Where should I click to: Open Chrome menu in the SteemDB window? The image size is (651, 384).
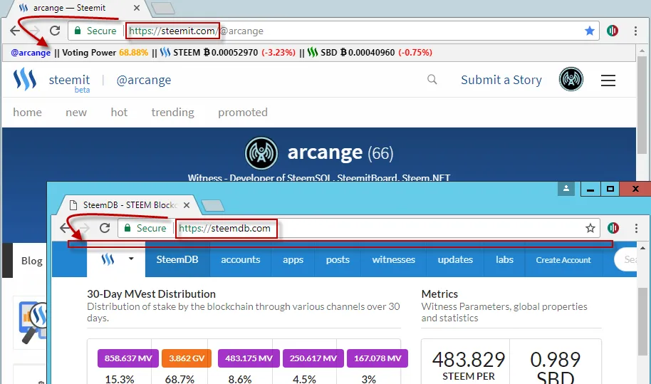(x=636, y=228)
